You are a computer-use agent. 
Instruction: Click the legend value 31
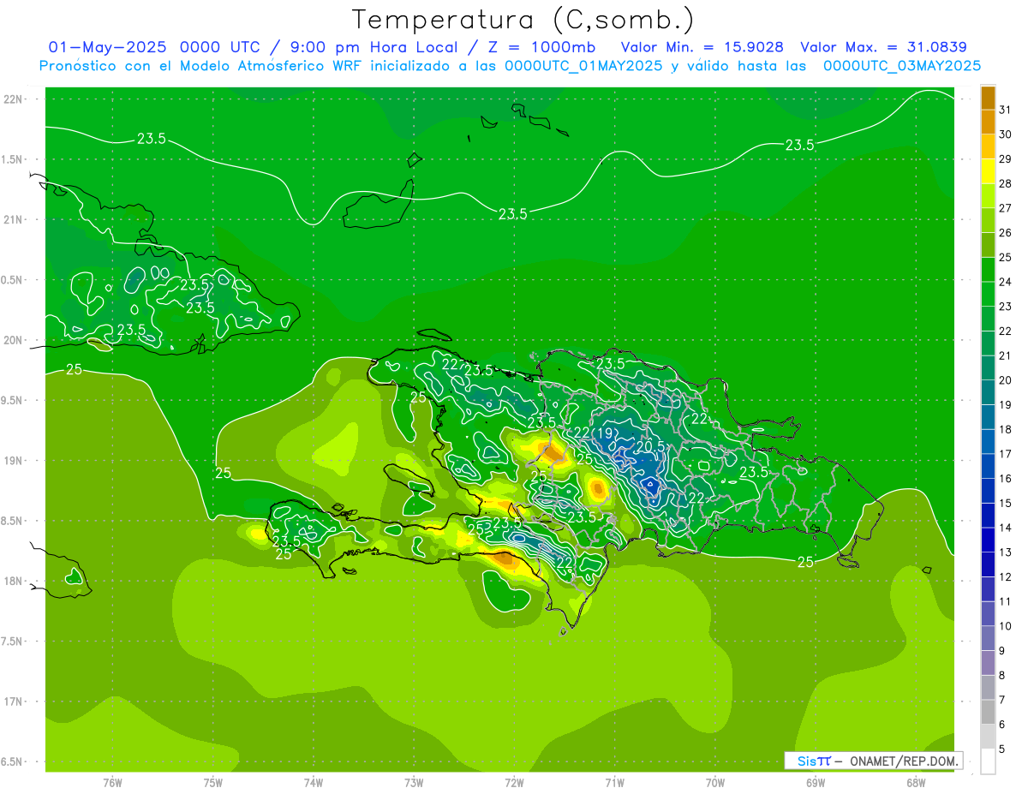pyautogui.click(x=1006, y=110)
